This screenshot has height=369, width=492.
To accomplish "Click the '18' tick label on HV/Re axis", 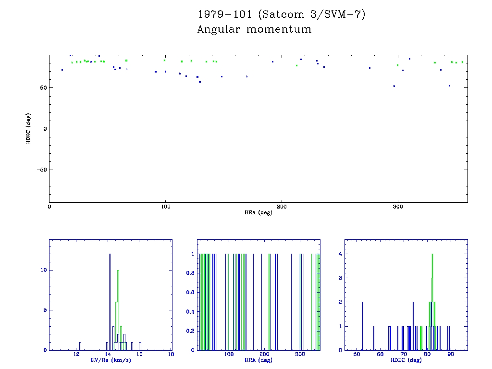I will [x=171, y=355].
